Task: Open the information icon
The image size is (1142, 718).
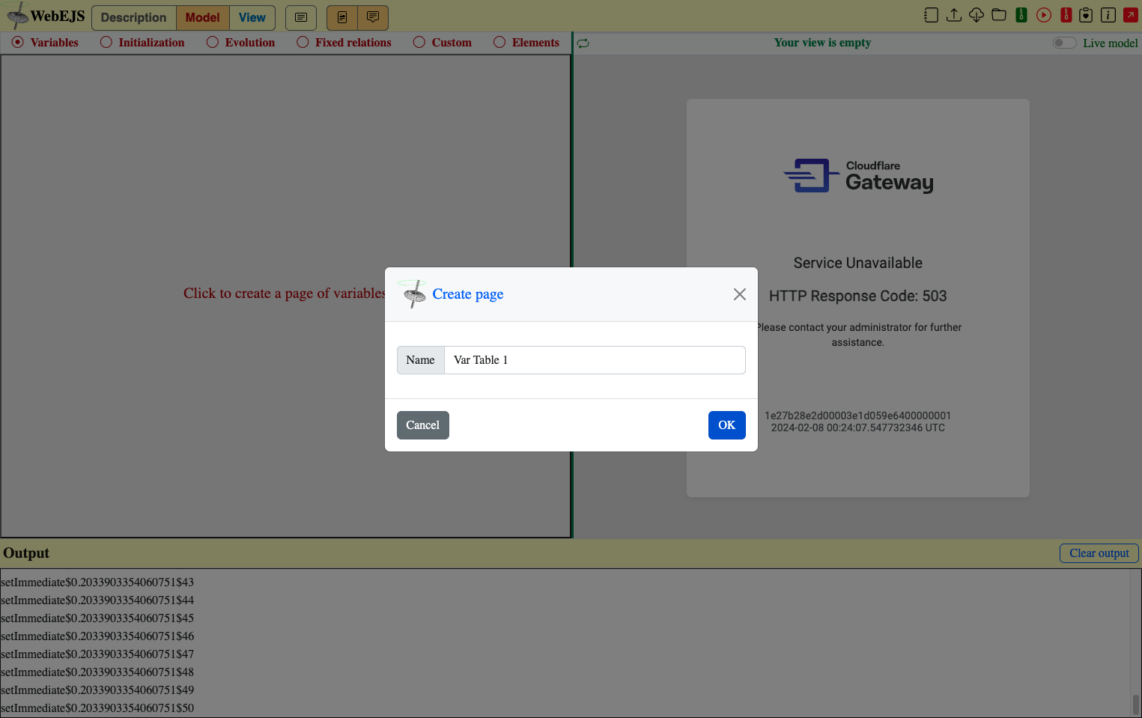Action: (x=1108, y=15)
